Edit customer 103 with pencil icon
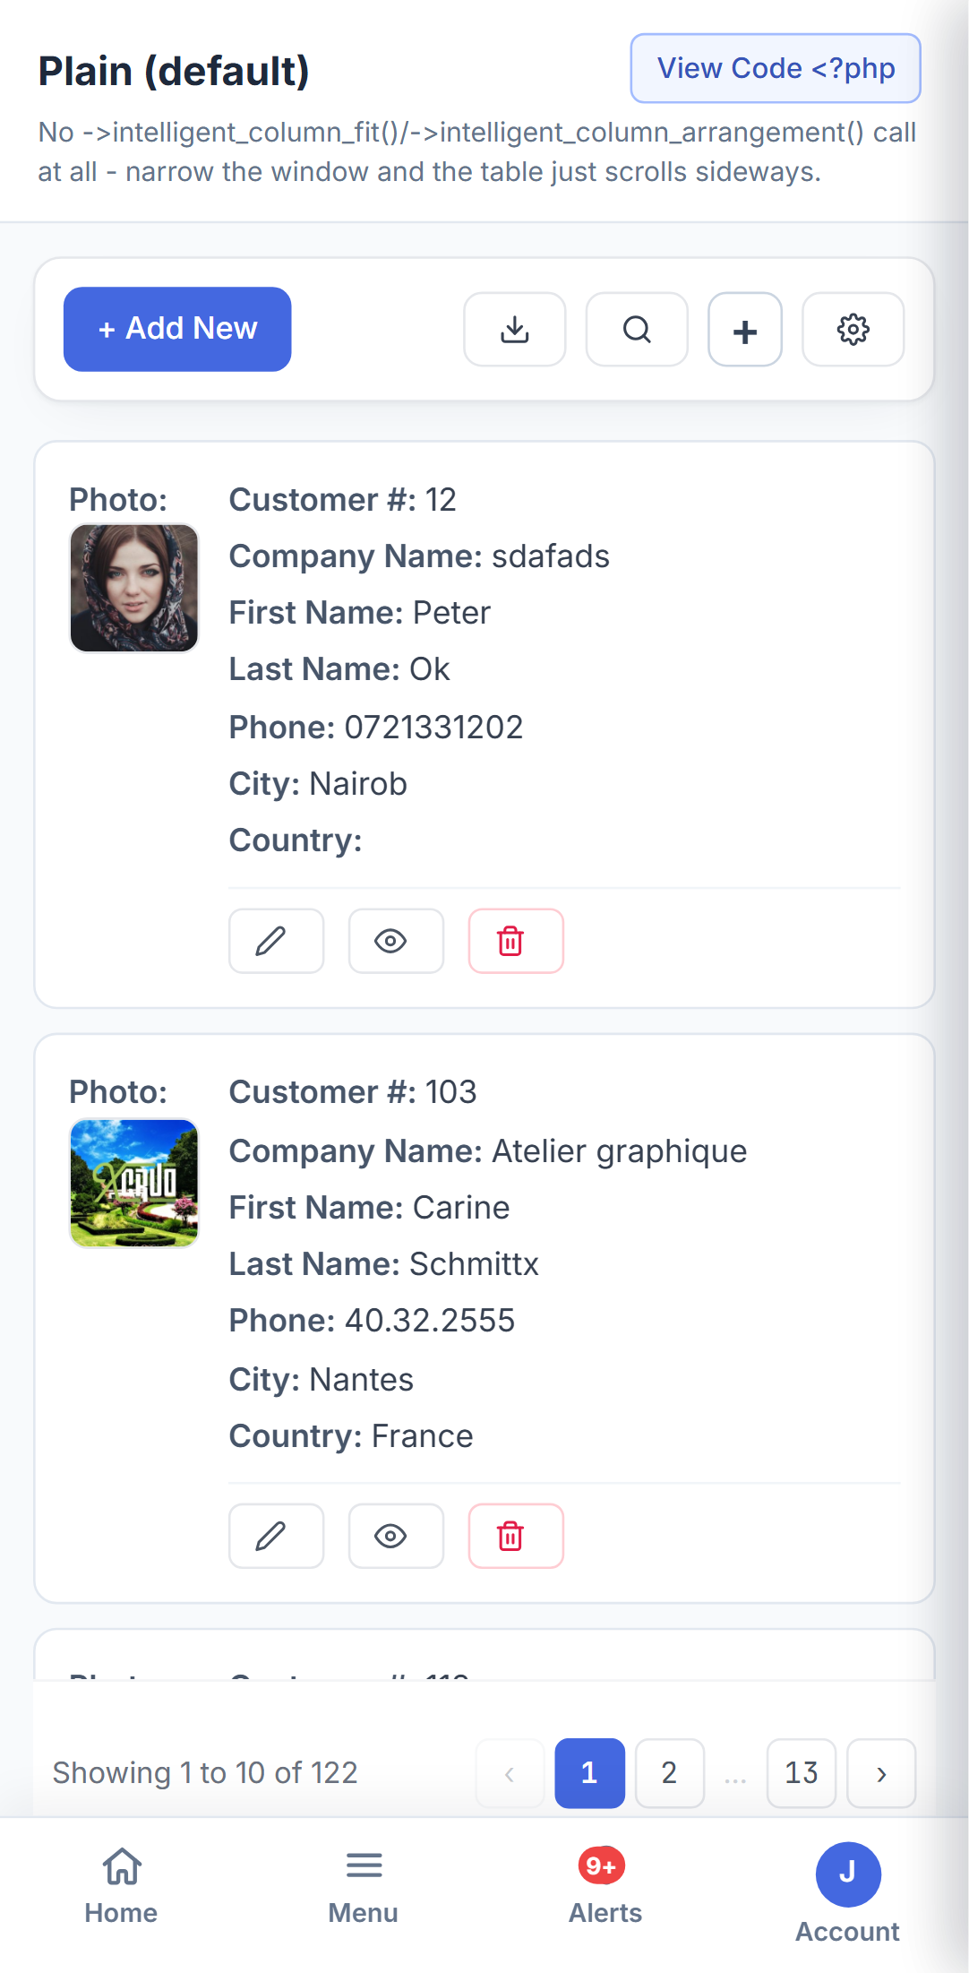This screenshot has width=969, height=1973. (x=276, y=1536)
